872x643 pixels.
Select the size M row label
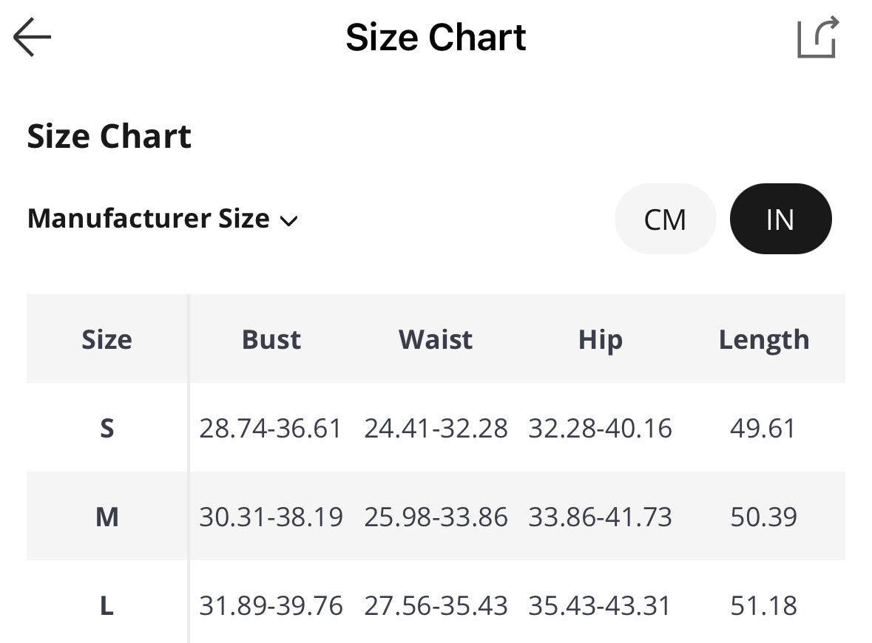tap(107, 517)
